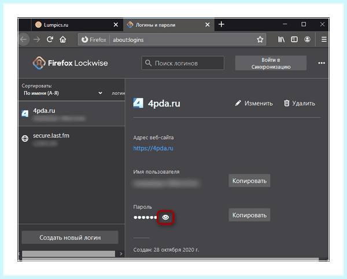Click Войти в Синхронизацию button

pos(271,63)
